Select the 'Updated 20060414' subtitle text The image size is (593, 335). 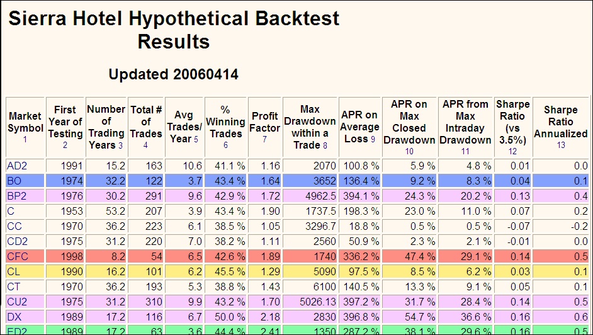174,74
